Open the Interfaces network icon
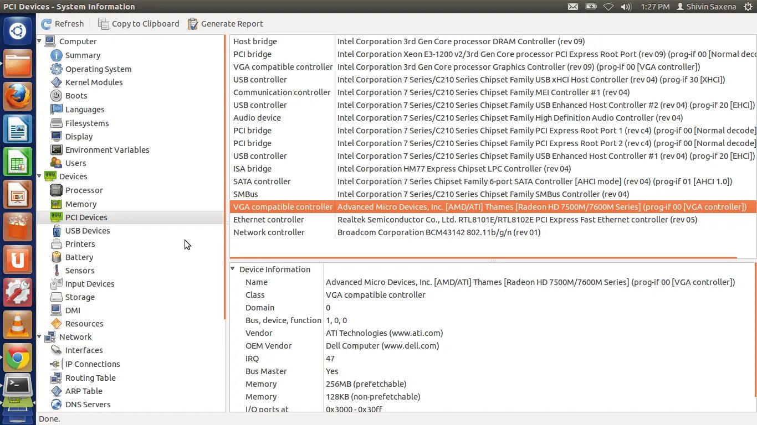 (56, 350)
